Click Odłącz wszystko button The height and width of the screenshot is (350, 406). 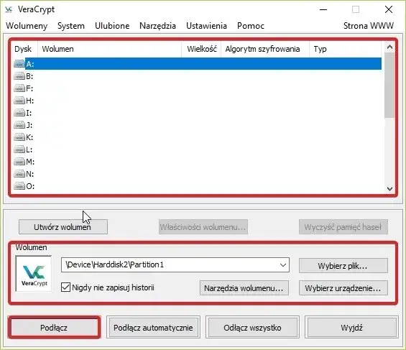[x=252, y=328]
